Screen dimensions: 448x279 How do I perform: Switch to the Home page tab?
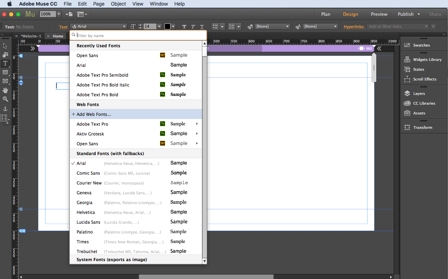tap(58, 36)
